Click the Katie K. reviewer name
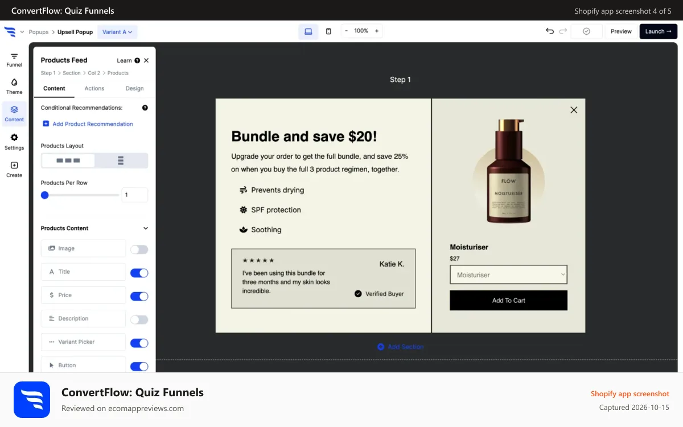 392,264
